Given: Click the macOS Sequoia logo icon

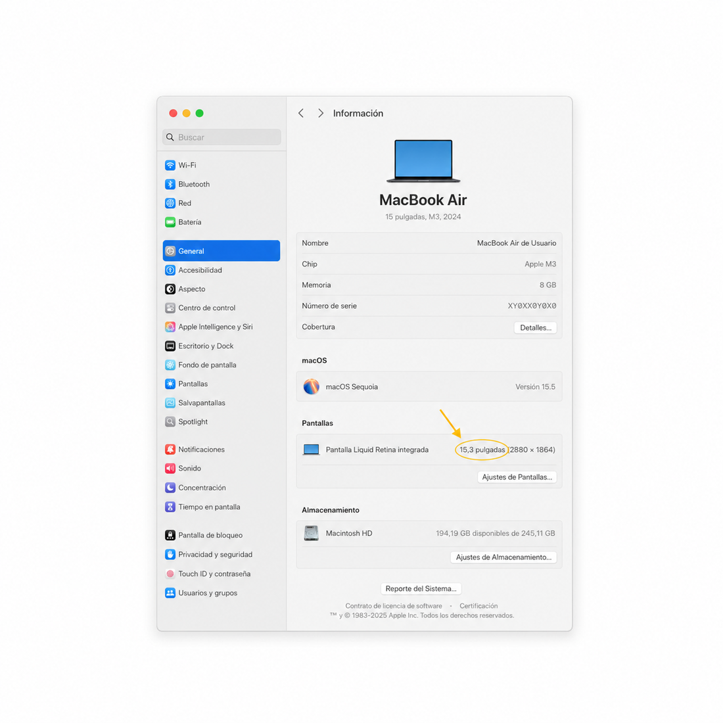Looking at the screenshot, I should point(312,386).
